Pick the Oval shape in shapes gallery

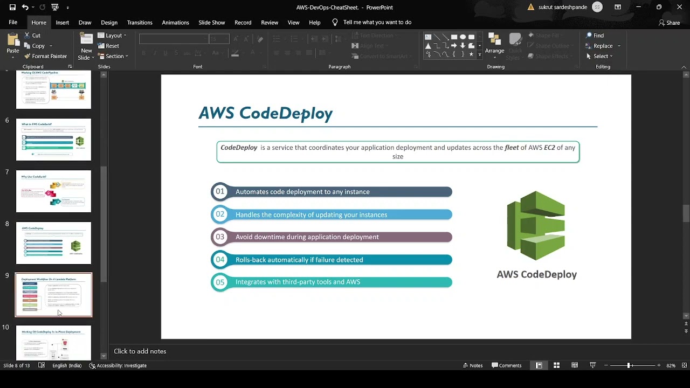tap(463, 37)
